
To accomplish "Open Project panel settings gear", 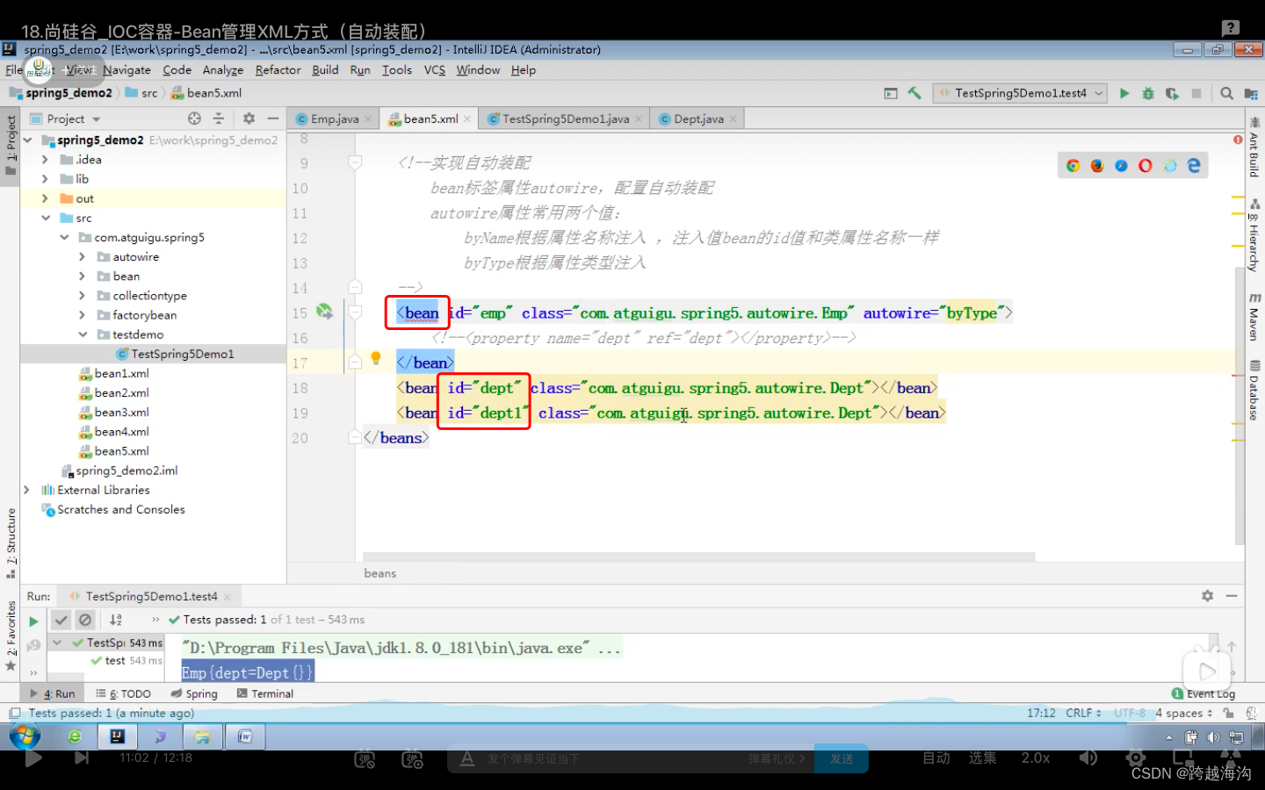I will pos(249,118).
